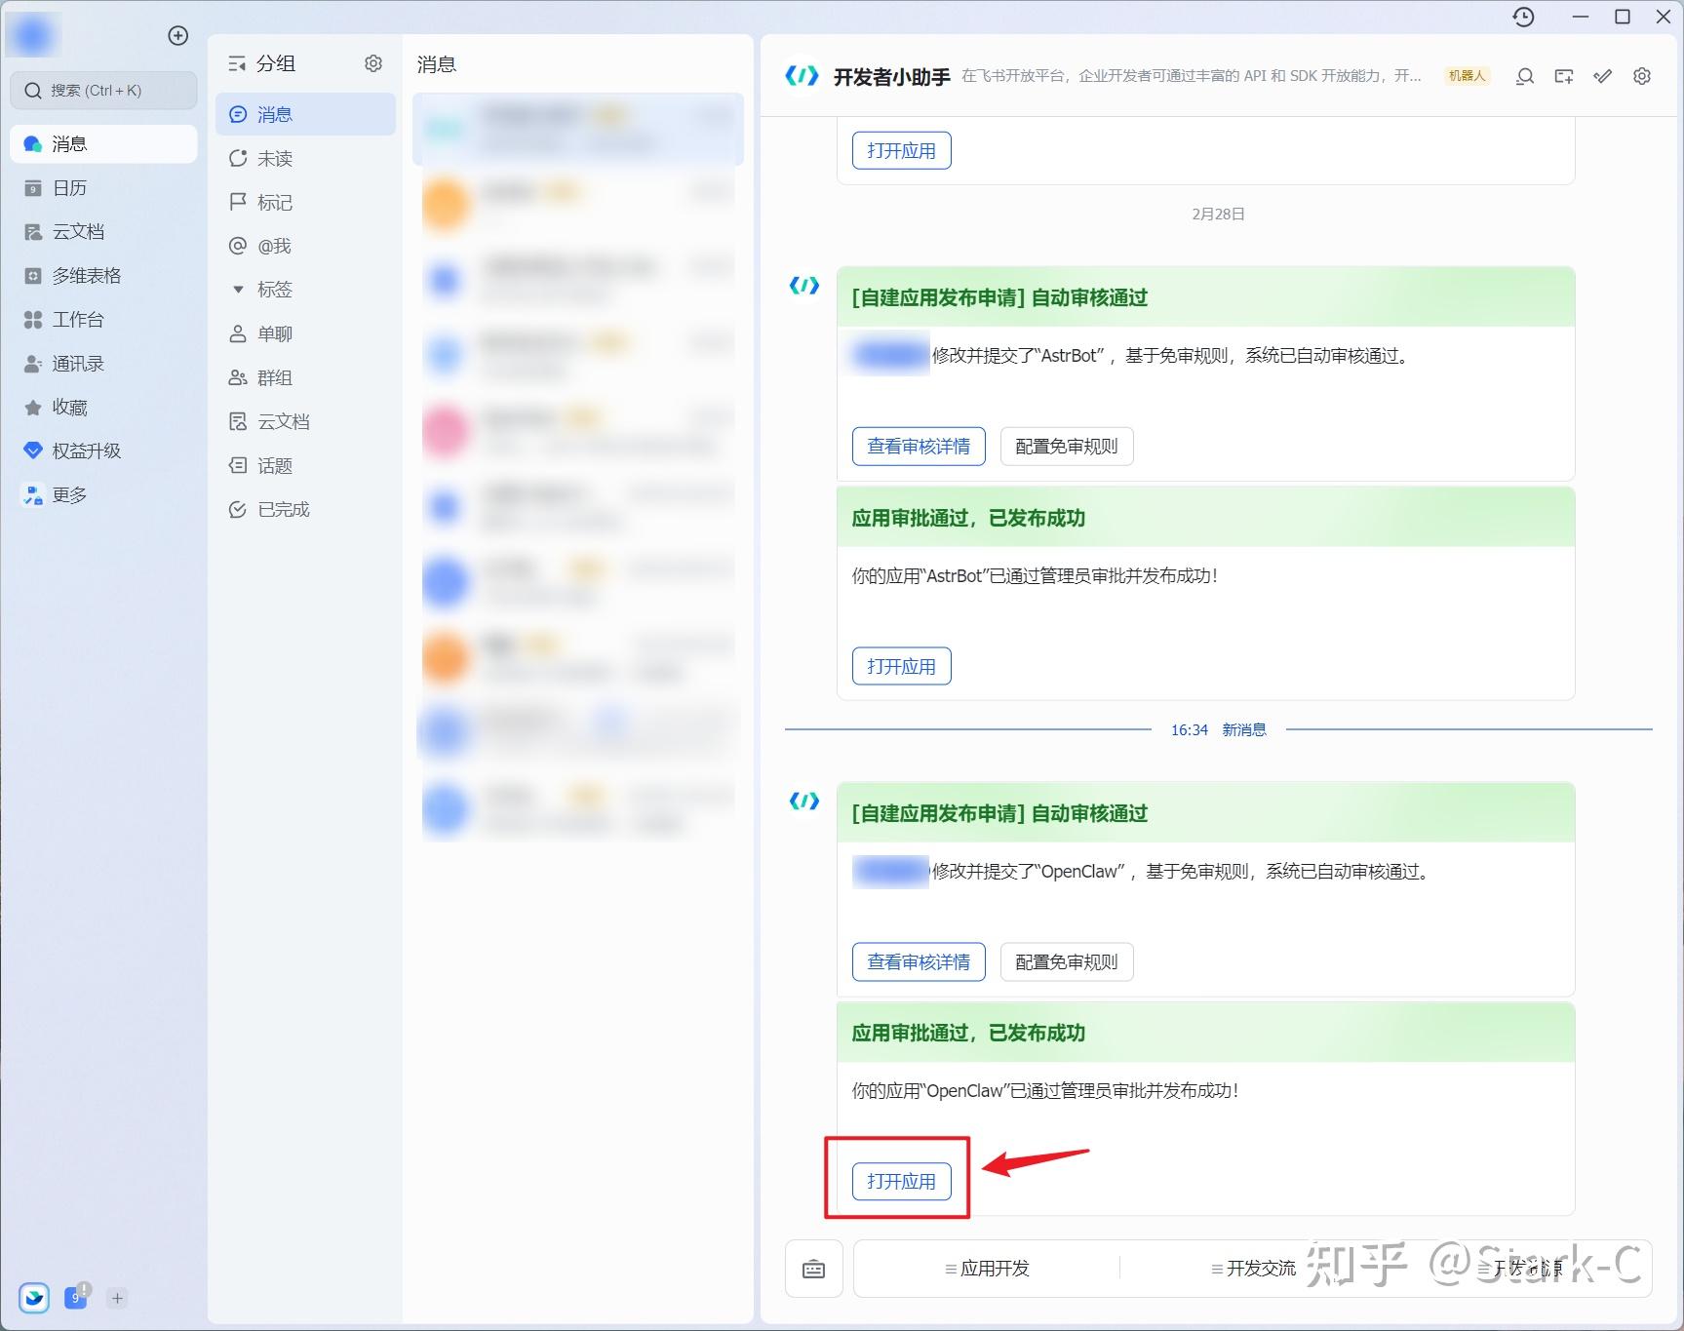Click 配置免审规则 in the OpenClaw card
Screen dimensions: 1684x1331
click(x=1067, y=962)
